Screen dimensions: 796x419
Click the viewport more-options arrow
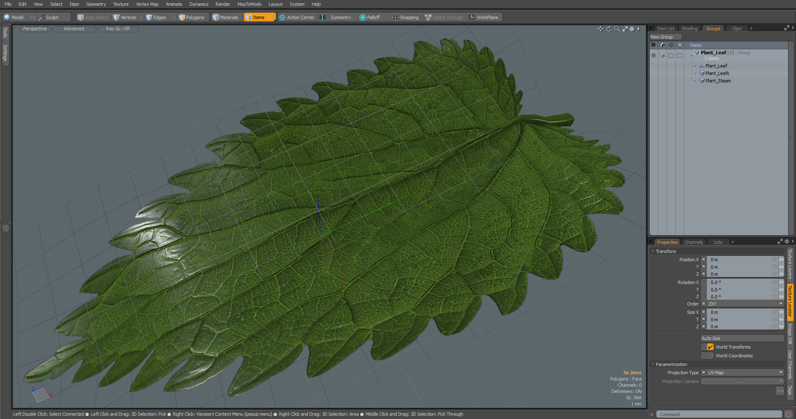[638, 29]
